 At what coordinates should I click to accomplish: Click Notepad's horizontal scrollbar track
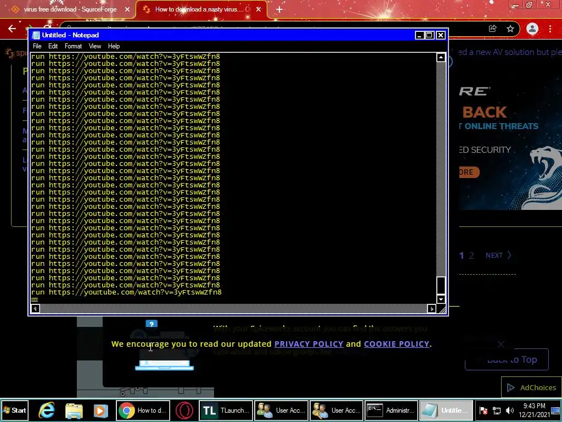[x=233, y=309]
